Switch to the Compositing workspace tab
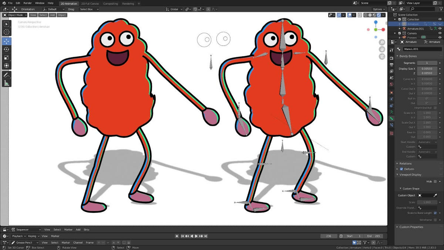This screenshot has width=444, height=250. 111,3
